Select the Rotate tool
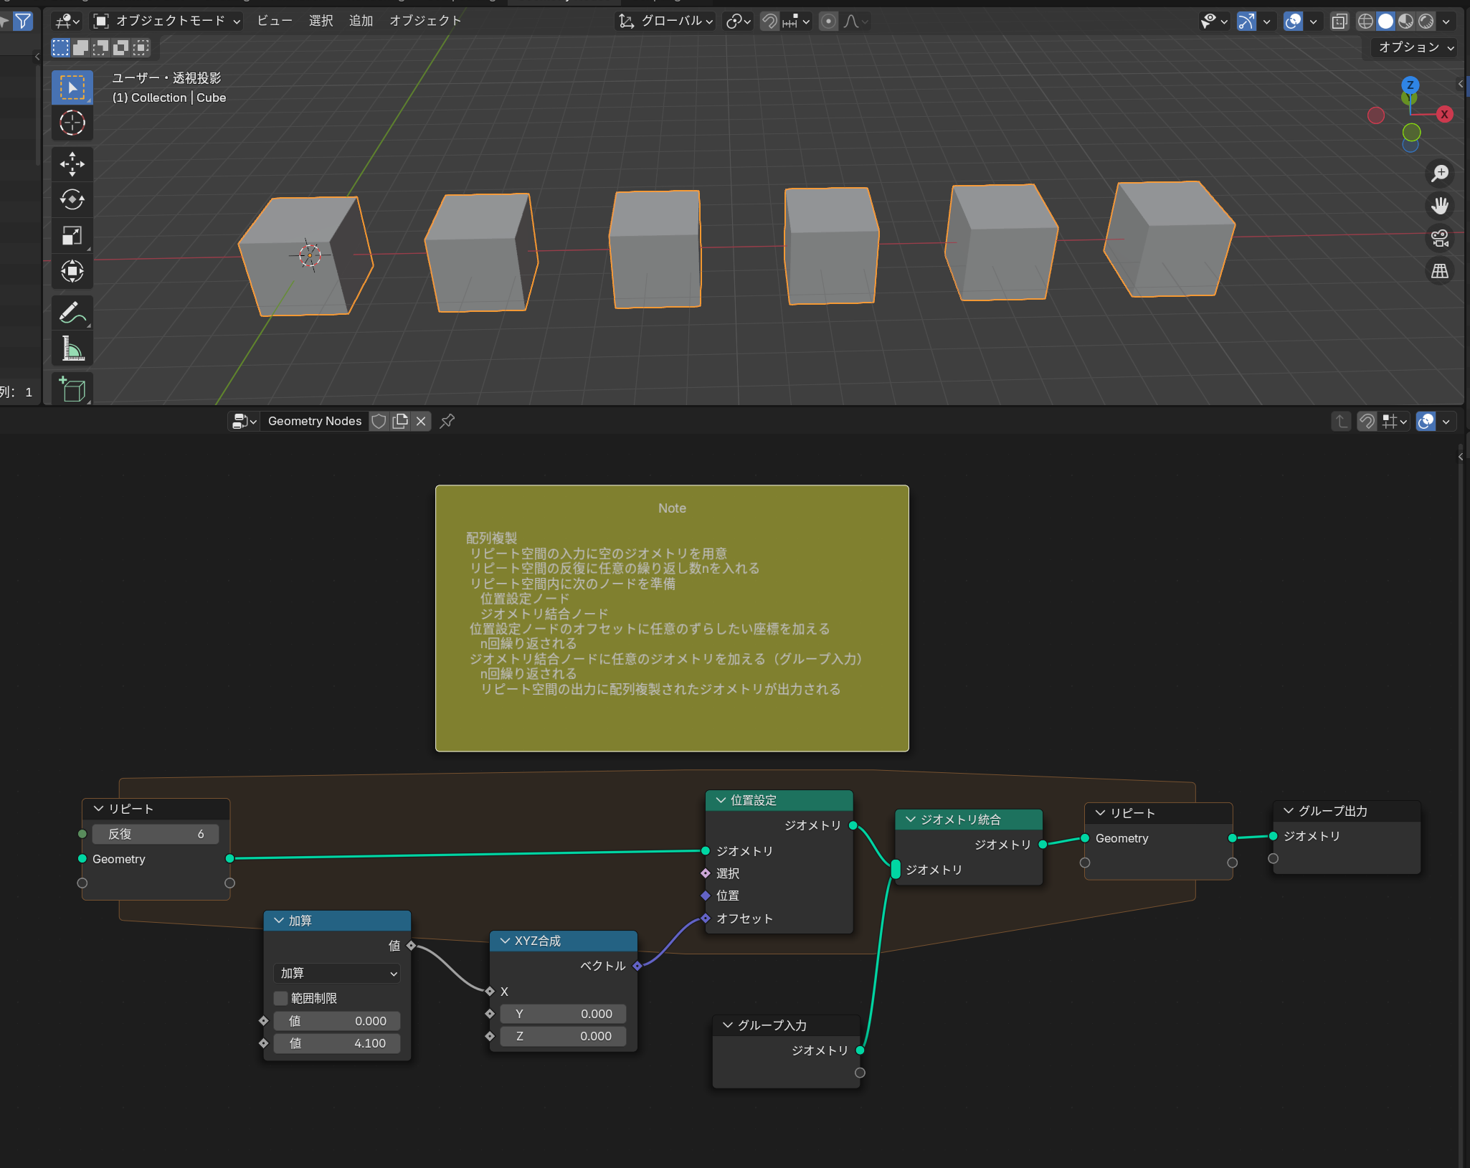The image size is (1470, 1168). (72, 199)
